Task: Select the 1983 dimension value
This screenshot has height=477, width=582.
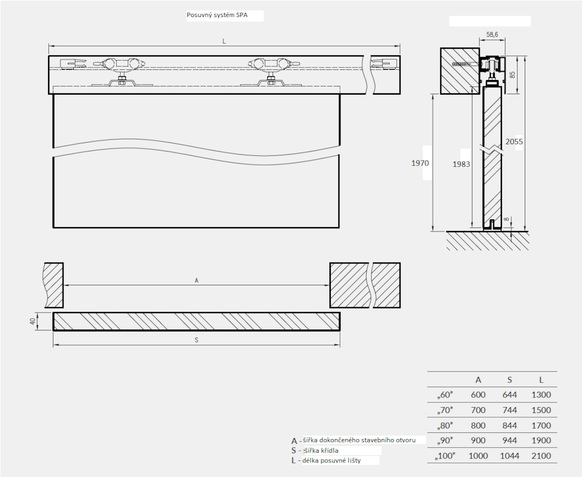Action: click(x=461, y=164)
